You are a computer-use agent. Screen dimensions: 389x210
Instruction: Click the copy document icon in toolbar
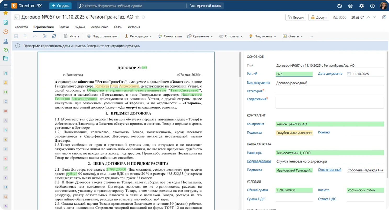[44, 36]
